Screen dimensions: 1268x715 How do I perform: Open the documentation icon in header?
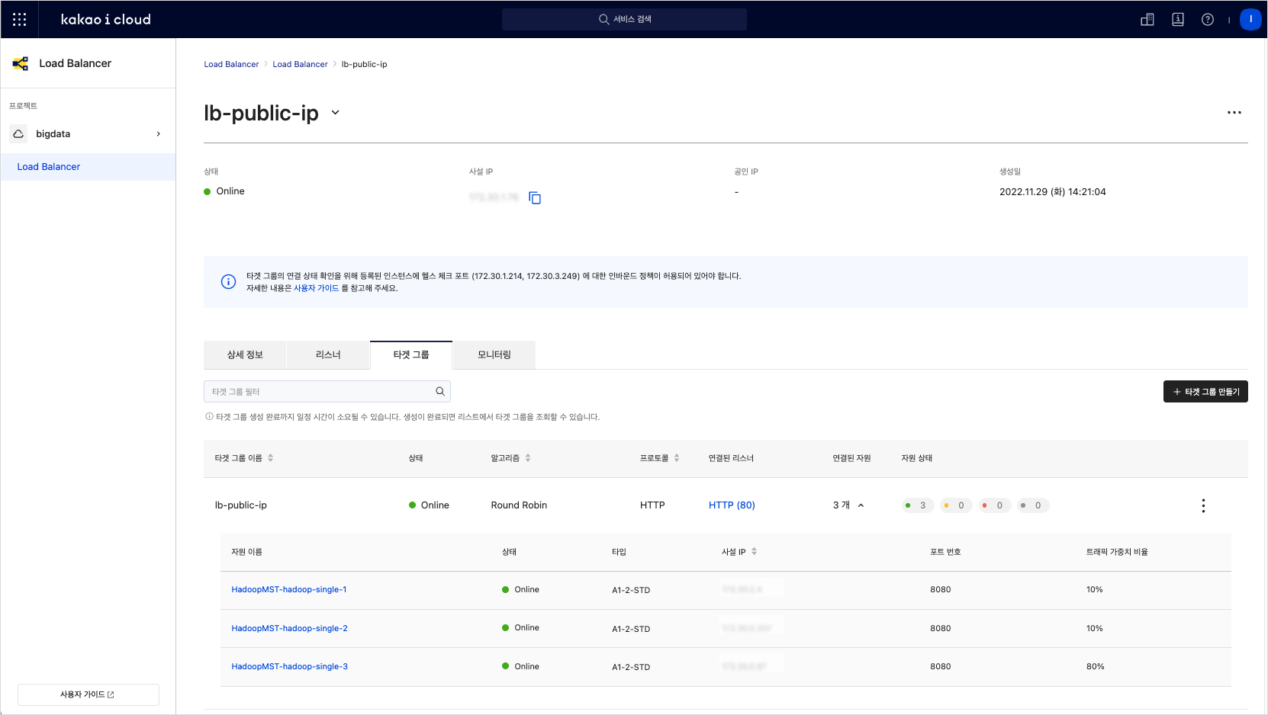tap(1177, 20)
